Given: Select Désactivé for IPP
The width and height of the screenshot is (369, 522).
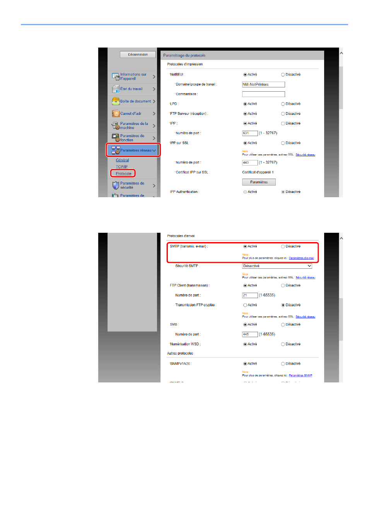Looking at the screenshot, I should point(283,123).
